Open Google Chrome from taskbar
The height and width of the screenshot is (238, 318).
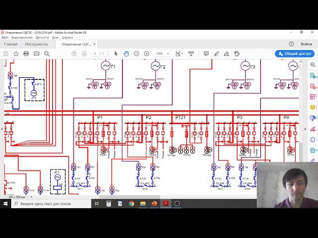131,204
